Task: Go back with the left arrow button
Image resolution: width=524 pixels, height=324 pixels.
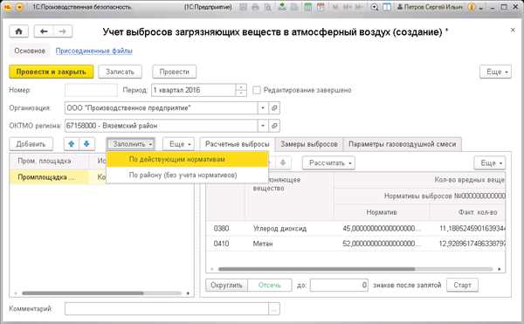Action: (44, 31)
